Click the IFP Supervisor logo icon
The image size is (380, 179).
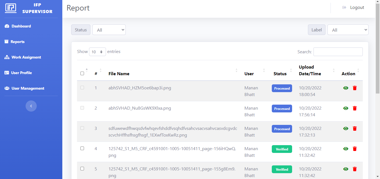(x=11, y=8)
